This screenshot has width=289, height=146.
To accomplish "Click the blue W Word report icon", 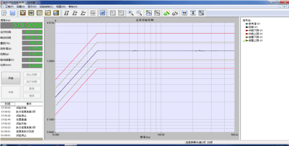I will point(102,13).
